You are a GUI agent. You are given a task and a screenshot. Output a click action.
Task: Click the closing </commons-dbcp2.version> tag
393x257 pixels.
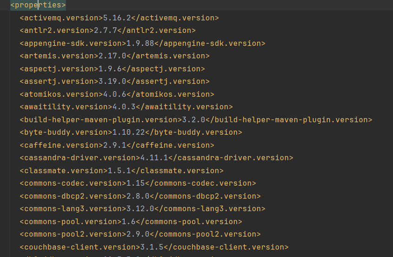click(x=205, y=196)
